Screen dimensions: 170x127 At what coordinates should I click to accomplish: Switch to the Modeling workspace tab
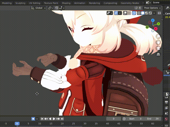click(x=7, y=3)
